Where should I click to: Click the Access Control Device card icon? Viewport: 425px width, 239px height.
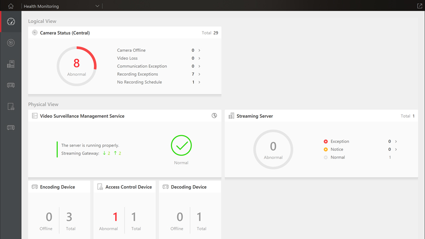pyautogui.click(x=100, y=187)
